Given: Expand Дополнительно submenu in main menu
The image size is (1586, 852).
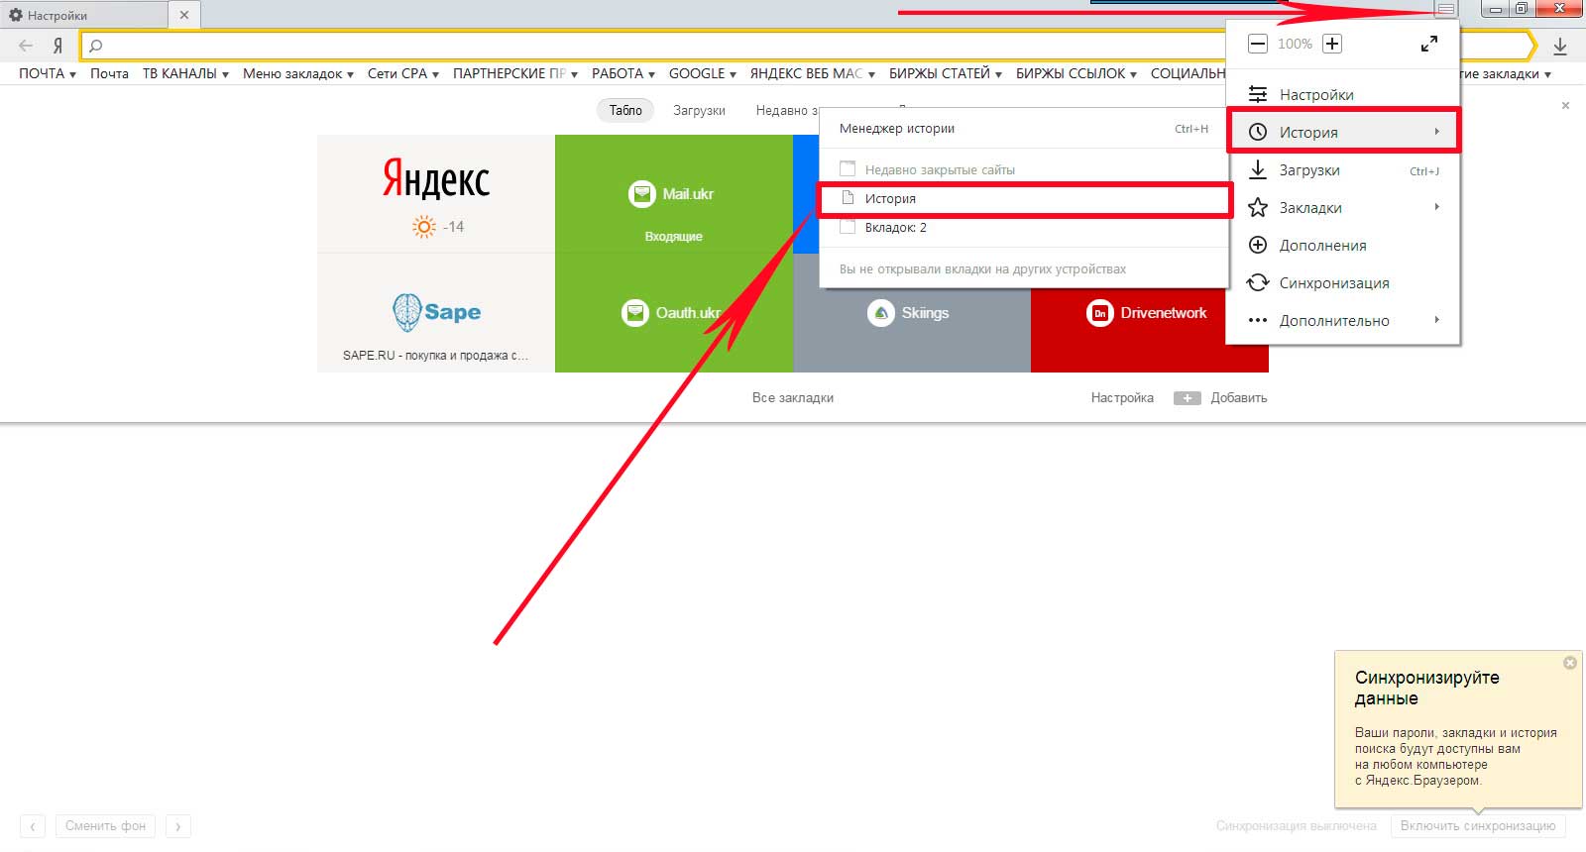Looking at the screenshot, I should tap(1343, 320).
